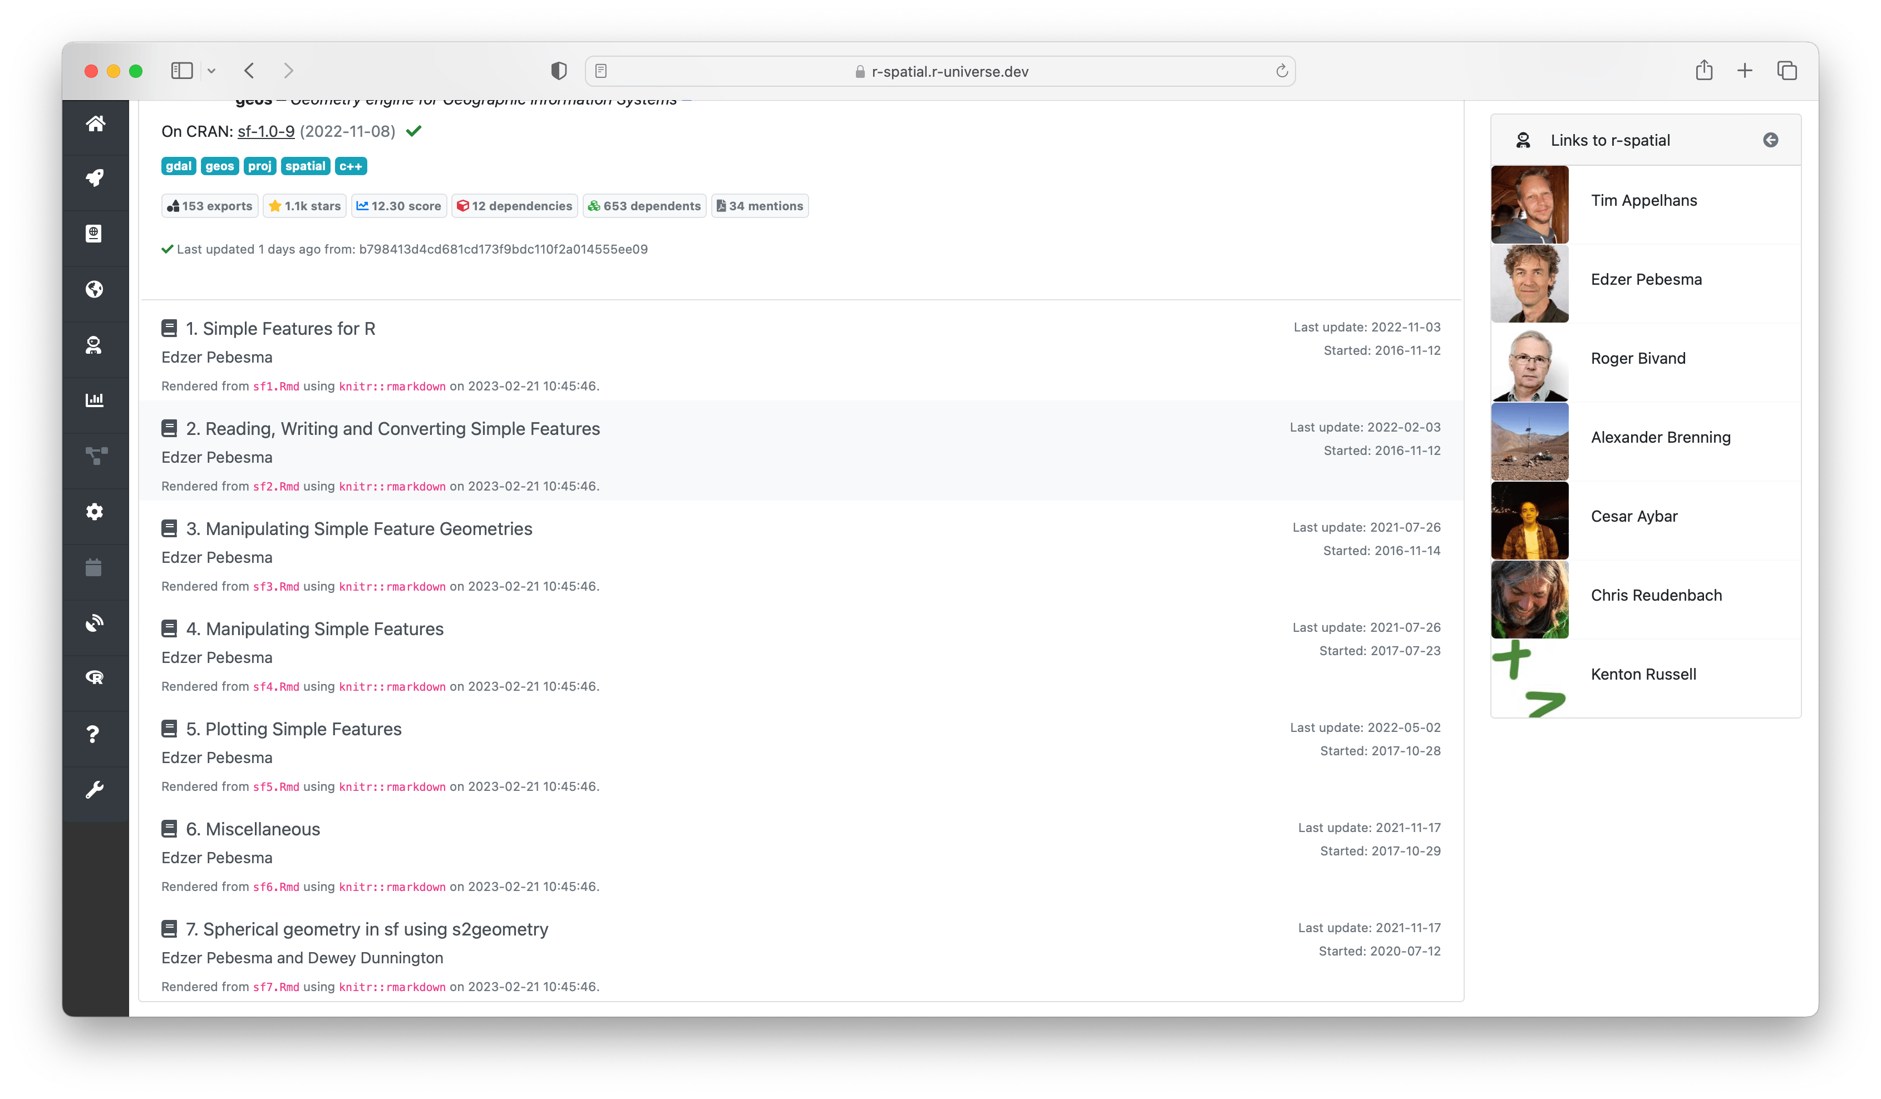1881x1099 pixels.
Task: Click the gear icon in sidebar
Action: pyautogui.click(x=95, y=512)
